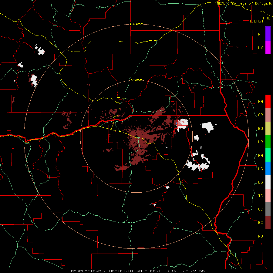Click the GR legend label
Image resolution: width=273 pixels, height=273 pixels.
[x=260, y=115]
